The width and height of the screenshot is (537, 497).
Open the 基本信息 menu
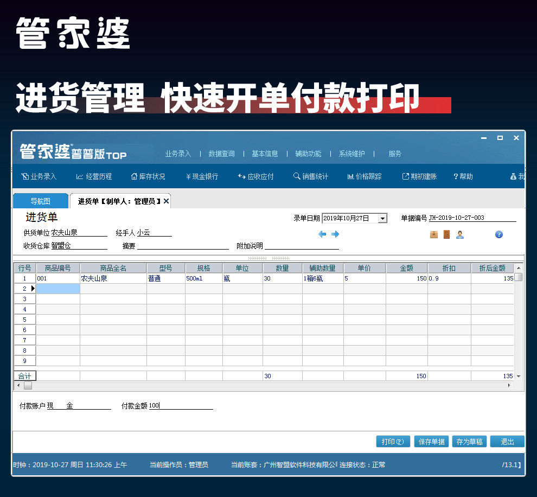[265, 154]
